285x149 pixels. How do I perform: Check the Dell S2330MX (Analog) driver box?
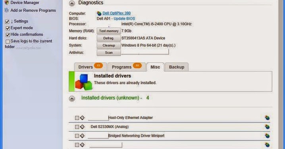[x=77, y=127]
